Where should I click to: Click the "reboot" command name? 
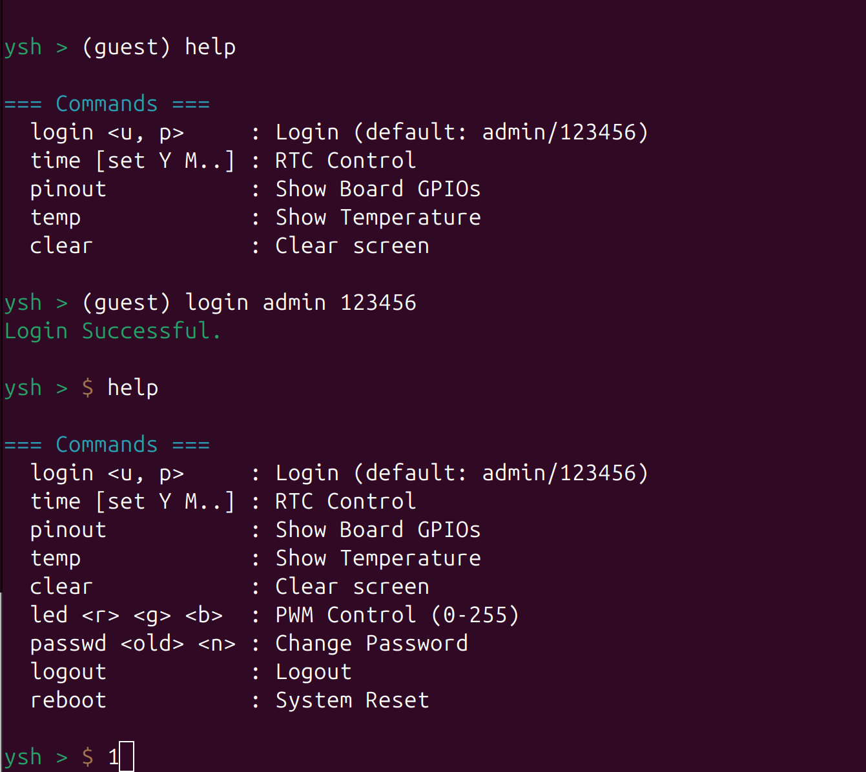pos(68,700)
